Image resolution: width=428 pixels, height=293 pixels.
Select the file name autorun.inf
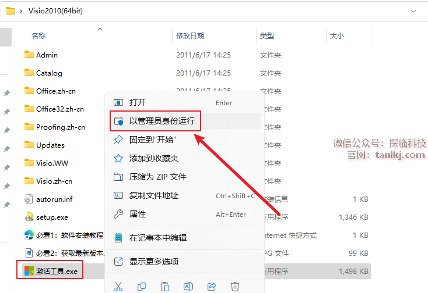coord(54,199)
